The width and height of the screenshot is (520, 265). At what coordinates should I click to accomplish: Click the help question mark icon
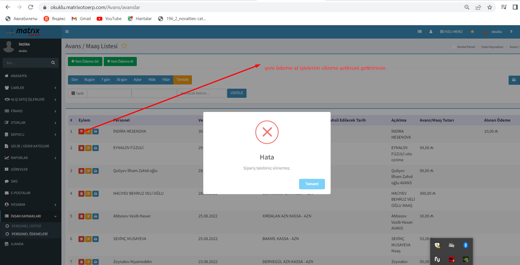click(511, 32)
